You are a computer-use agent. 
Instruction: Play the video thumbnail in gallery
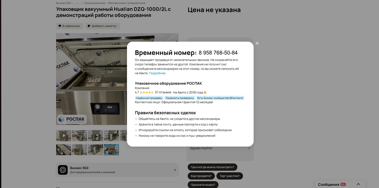[x=64, y=136]
